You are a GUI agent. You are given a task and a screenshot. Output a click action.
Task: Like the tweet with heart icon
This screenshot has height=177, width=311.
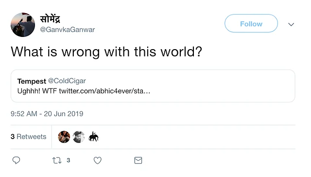pyautogui.click(x=97, y=160)
